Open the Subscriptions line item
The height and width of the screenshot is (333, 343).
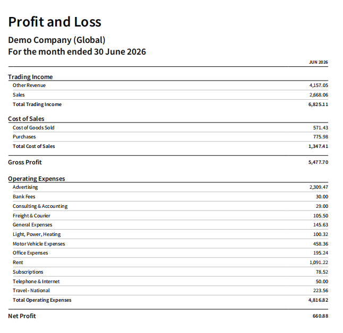point(28,272)
